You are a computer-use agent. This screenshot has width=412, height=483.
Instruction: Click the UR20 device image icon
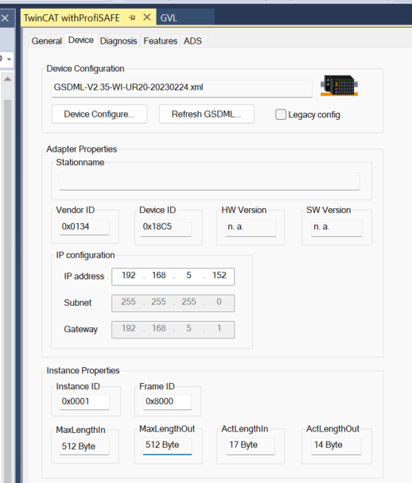(339, 85)
